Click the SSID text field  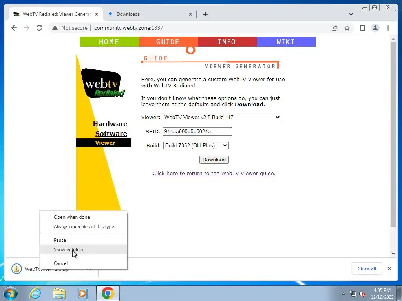(197, 132)
